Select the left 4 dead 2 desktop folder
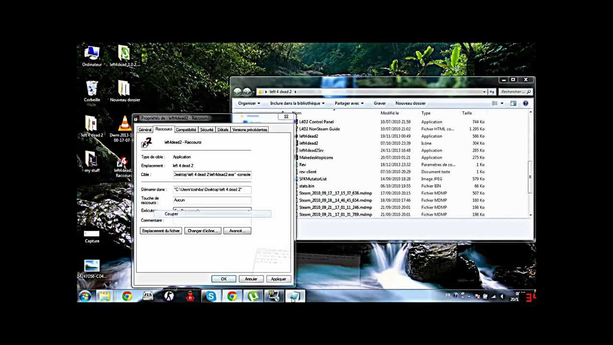 [91, 127]
